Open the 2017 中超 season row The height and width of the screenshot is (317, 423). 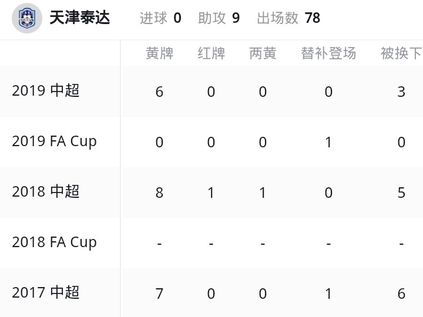click(x=46, y=292)
